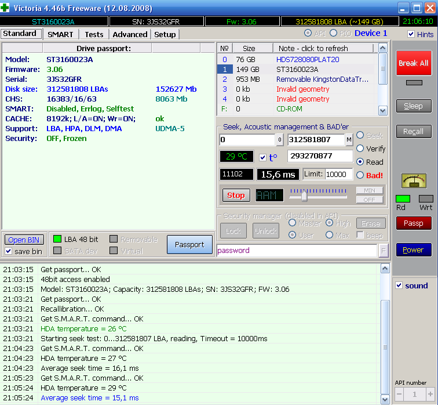The image size is (438, 405).
Task: Select the Verify radio option
Action: [x=360, y=148]
